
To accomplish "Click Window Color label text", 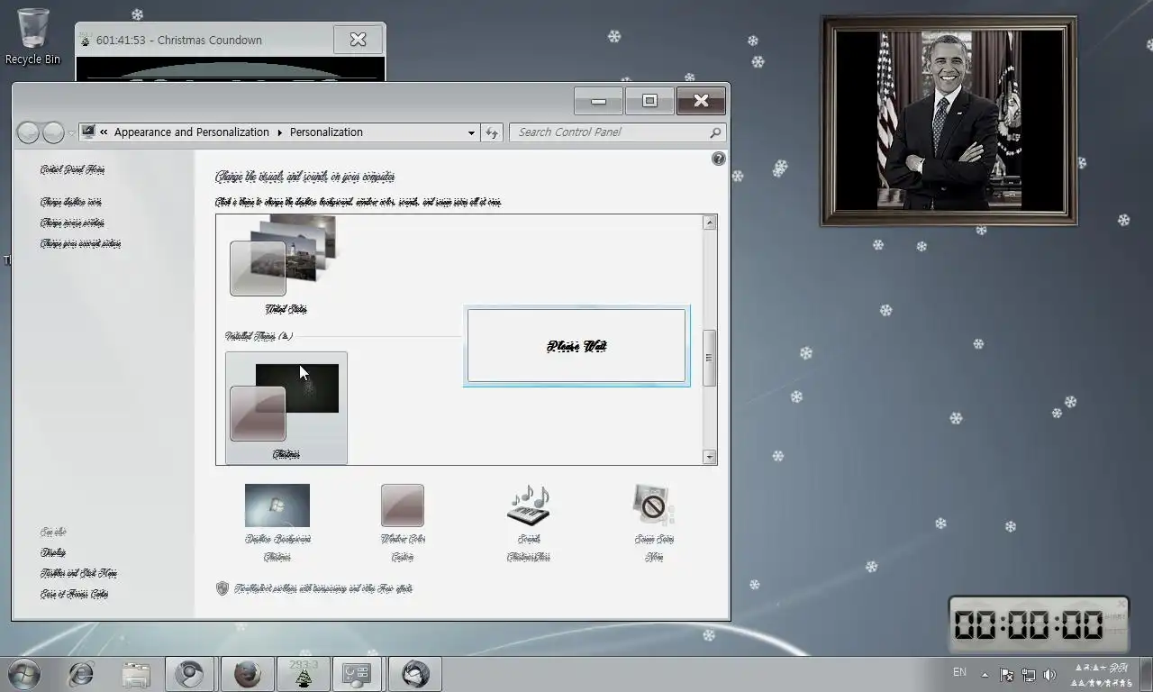I will 403,539.
